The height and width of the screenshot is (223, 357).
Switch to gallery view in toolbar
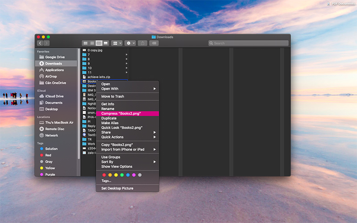[106, 43]
